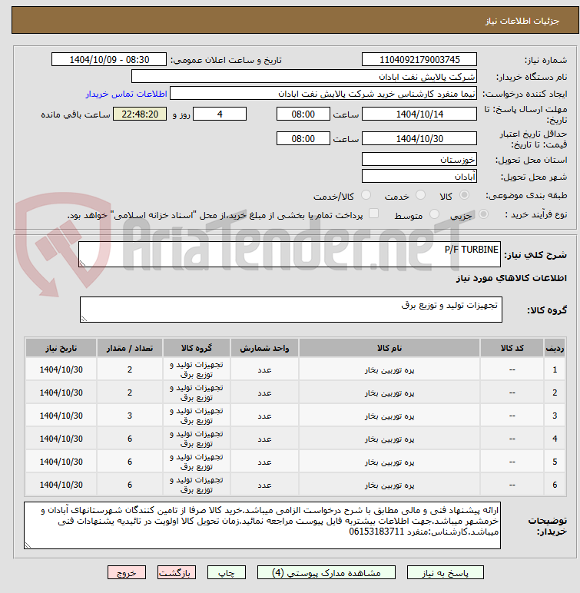The image size is (580, 593).
Task: Click پره توربین بخار in row 3
Action: 389,416
